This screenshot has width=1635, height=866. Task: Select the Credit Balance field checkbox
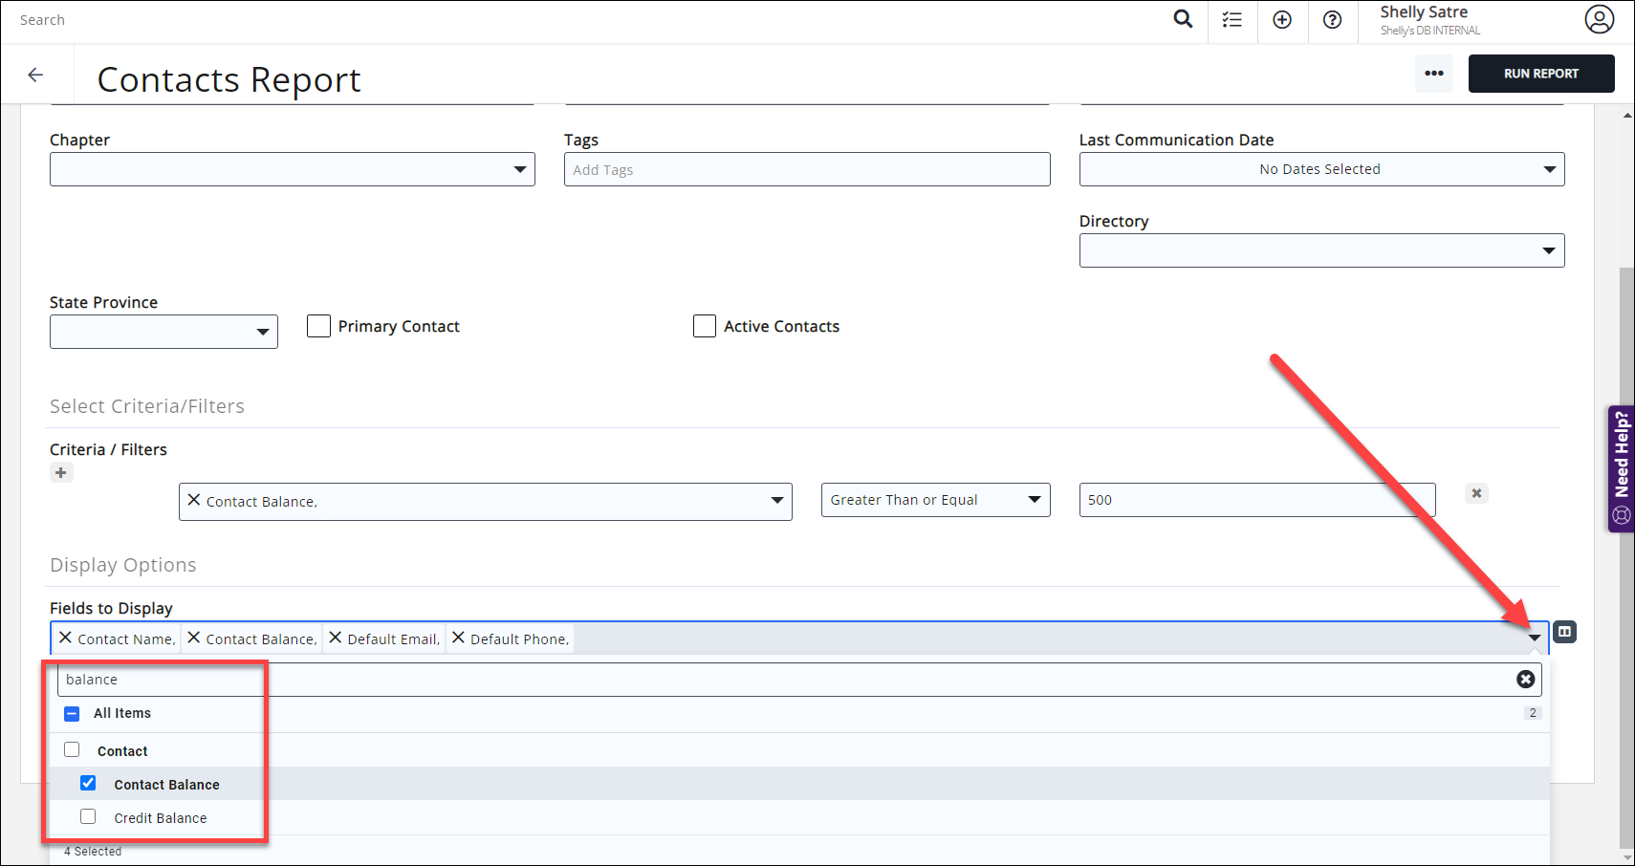(x=88, y=816)
